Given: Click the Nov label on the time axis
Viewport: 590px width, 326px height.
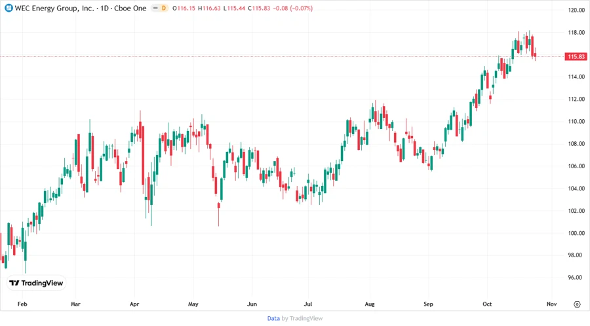Looking at the screenshot, I should [x=551, y=304].
